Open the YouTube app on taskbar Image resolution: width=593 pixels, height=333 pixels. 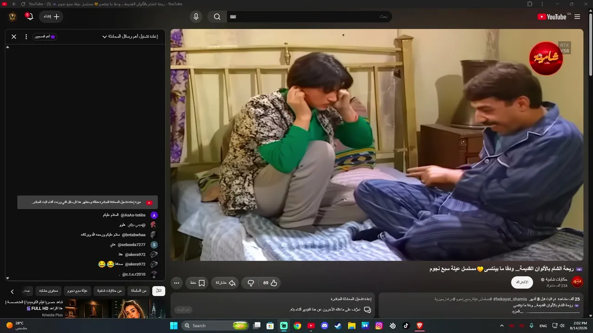point(311,326)
